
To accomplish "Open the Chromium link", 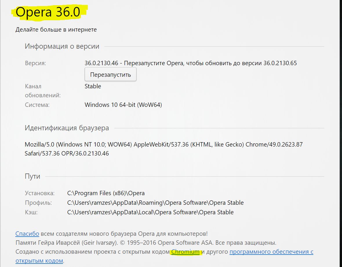I will tap(185, 252).
